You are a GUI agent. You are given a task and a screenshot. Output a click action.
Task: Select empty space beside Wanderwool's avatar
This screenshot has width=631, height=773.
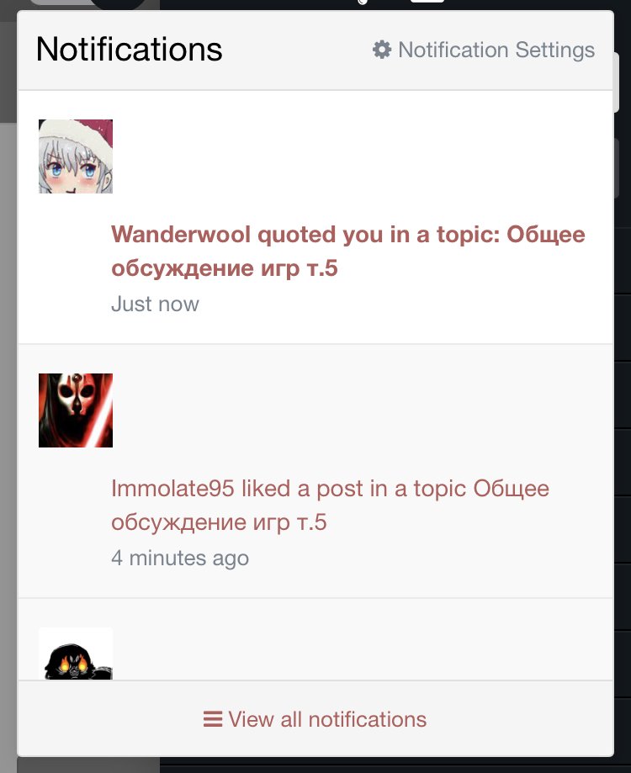[345, 156]
